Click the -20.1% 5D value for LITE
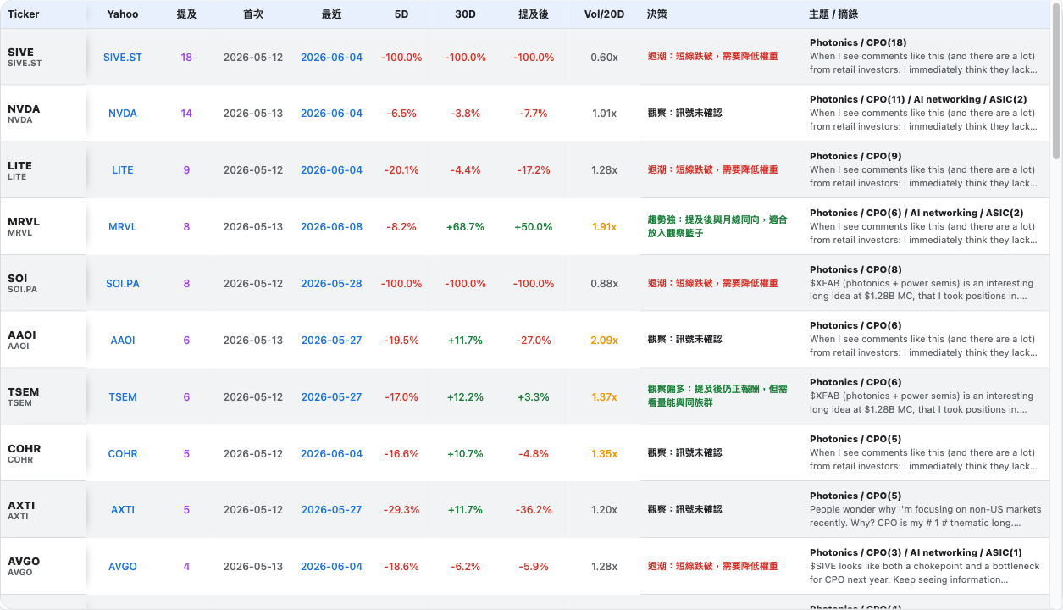This screenshot has width=1063, height=610. (401, 170)
